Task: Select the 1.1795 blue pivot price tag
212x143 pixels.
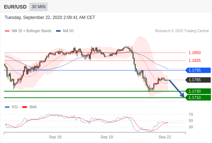Action: (x=198, y=70)
